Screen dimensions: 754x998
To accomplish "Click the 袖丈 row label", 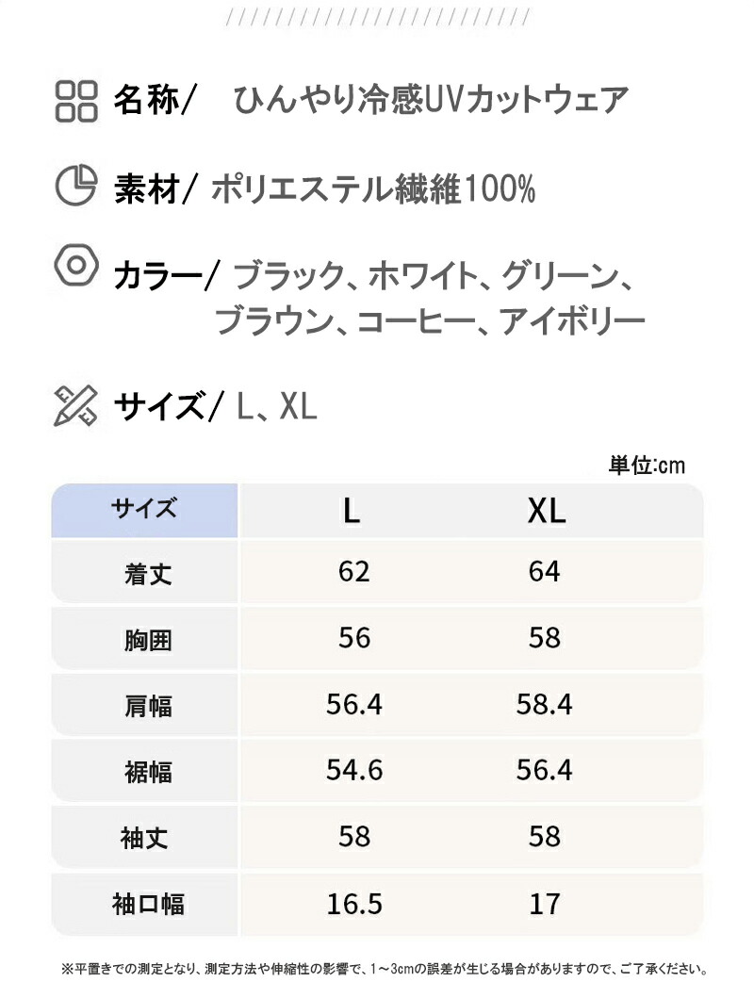I will pyautogui.click(x=146, y=838).
